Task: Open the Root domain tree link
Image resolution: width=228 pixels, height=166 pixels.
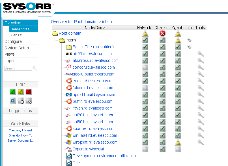Action: pyautogui.click(x=70, y=33)
